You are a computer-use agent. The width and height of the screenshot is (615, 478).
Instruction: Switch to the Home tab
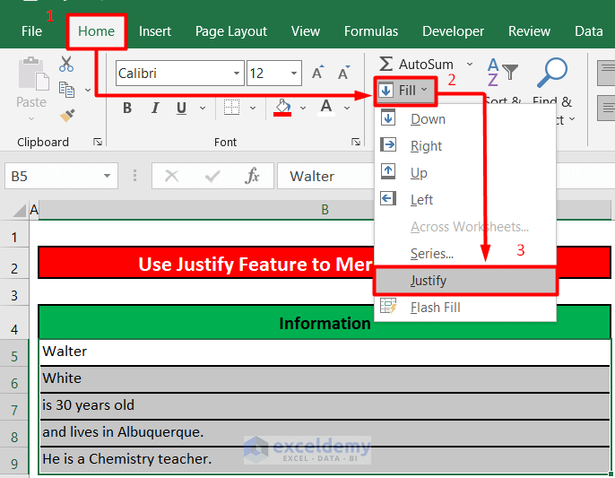pyautogui.click(x=97, y=31)
